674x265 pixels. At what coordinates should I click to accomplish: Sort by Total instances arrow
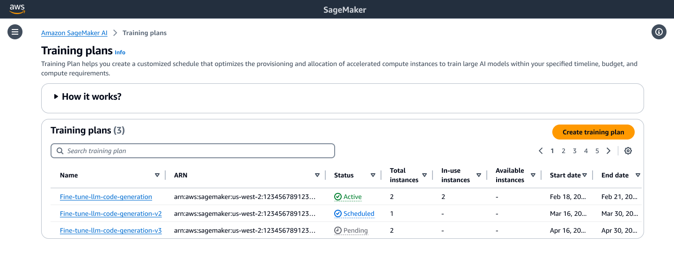[425, 175]
